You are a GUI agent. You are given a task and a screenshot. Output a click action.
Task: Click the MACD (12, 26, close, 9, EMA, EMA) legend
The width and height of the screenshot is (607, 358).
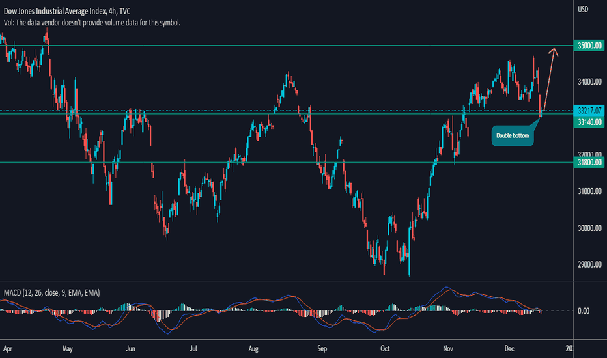point(52,293)
